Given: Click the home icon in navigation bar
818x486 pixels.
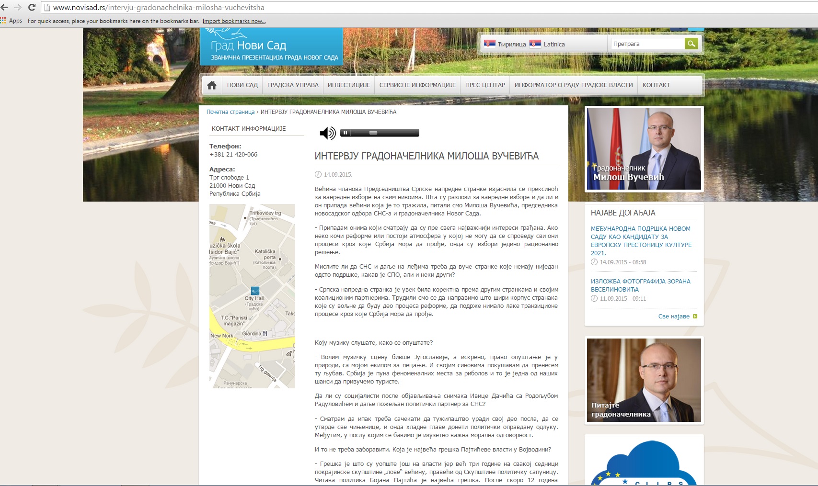Looking at the screenshot, I should pyautogui.click(x=212, y=85).
